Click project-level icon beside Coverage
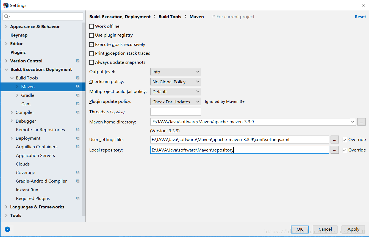Image resolution: width=369 pixels, height=237 pixels. pyautogui.click(x=78, y=173)
